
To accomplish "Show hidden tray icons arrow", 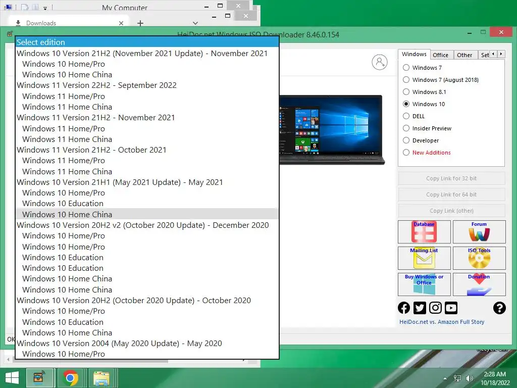I will [445, 378].
